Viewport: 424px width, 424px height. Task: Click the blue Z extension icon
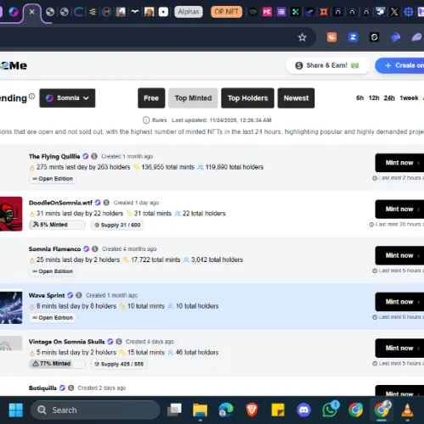(x=353, y=37)
